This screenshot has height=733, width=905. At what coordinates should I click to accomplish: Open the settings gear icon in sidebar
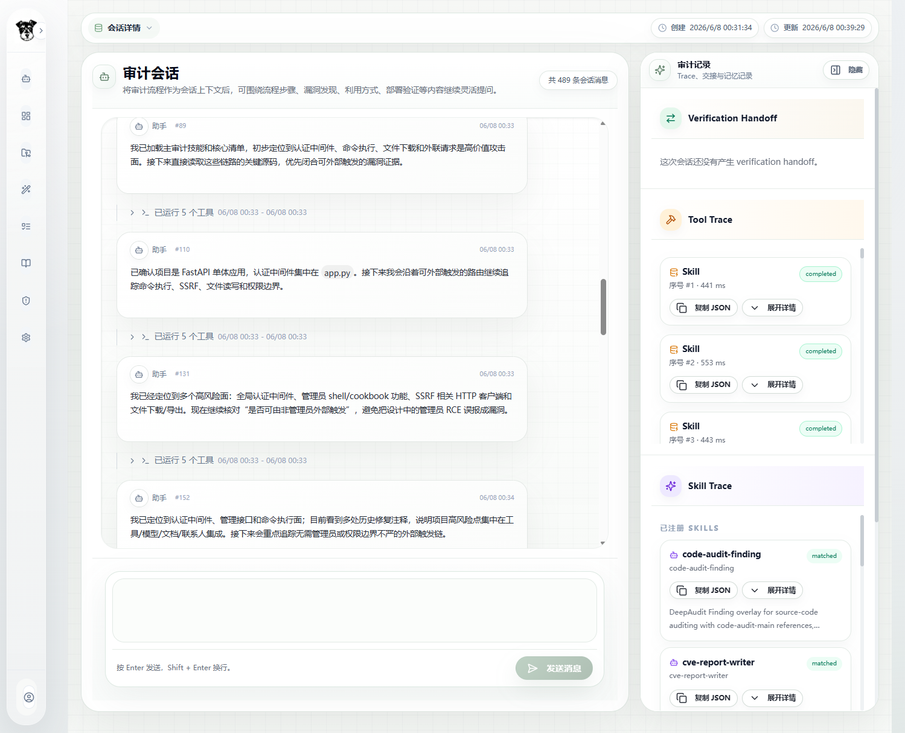[x=26, y=338]
